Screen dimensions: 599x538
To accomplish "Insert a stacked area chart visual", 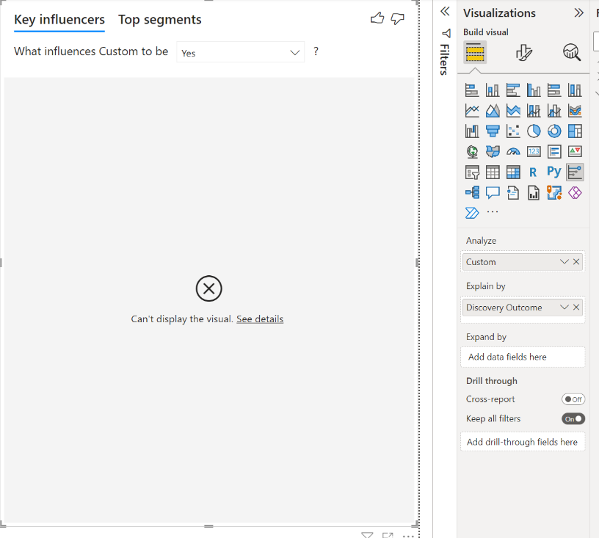I will (x=513, y=111).
